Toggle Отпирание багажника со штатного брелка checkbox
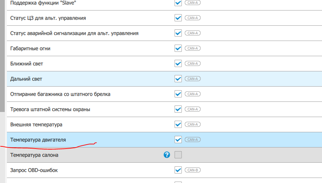 pos(178,94)
